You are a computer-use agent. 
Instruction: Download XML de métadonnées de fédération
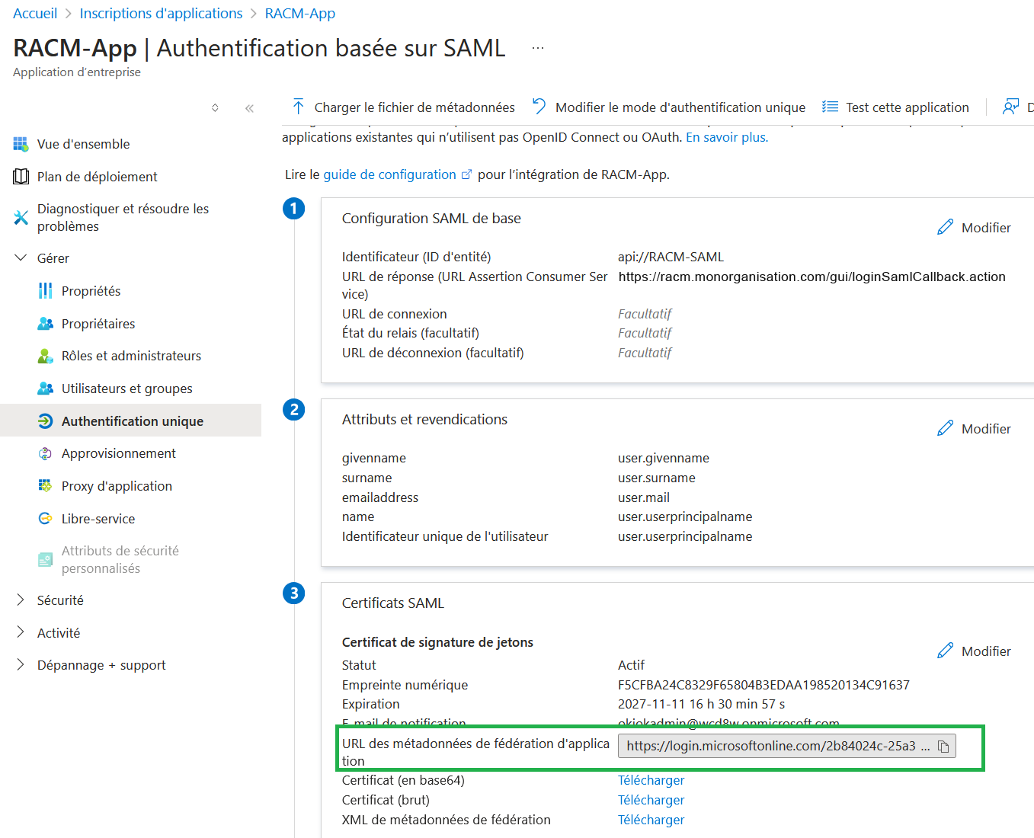(x=651, y=820)
